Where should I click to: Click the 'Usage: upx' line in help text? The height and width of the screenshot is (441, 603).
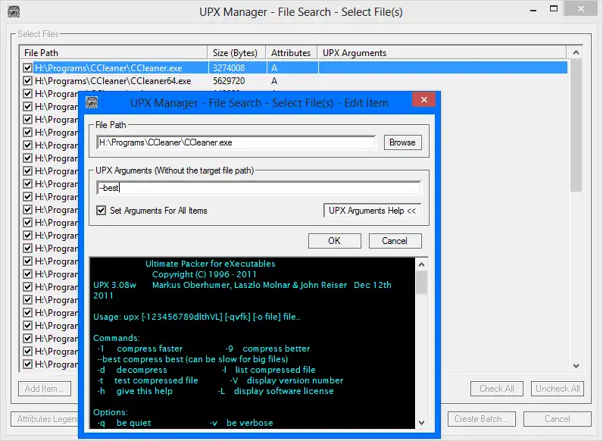197,317
